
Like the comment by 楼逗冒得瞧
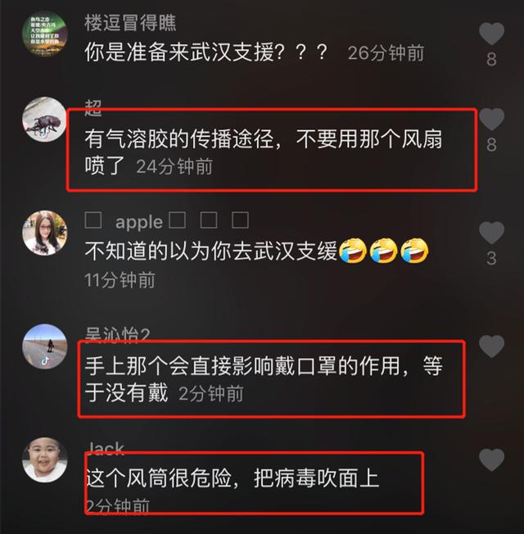click(x=491, y=34)
